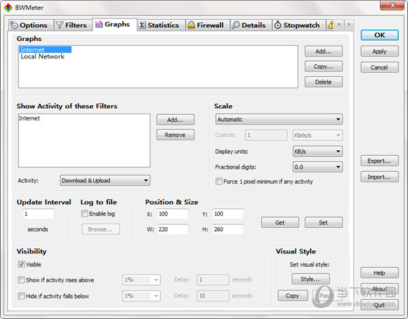Switch to the Filters tab
The image size is (408, 319).
click(73, 25)
